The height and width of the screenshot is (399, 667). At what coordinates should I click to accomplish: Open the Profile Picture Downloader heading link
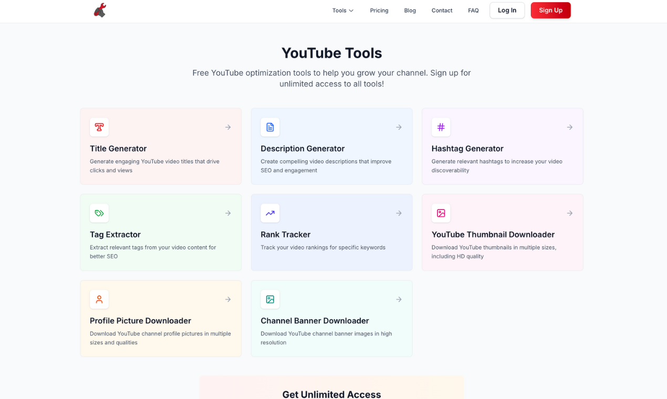tap(140, 321)
